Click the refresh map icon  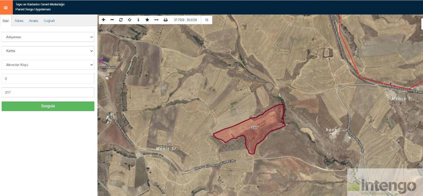click(x=121, y=20)
